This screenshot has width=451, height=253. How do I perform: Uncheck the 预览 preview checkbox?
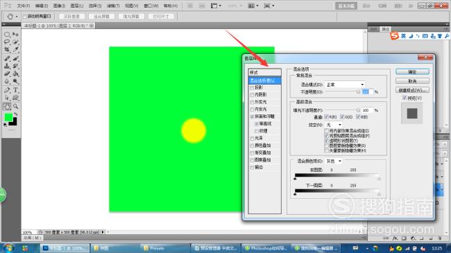[x=405, y=98]
